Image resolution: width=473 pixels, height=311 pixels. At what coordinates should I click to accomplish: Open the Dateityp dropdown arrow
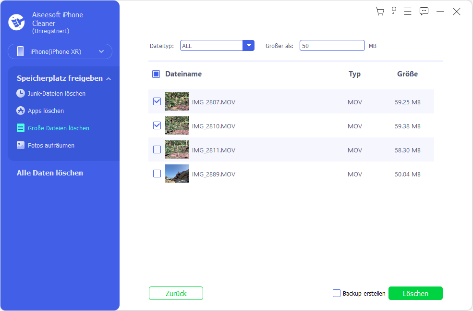click(248, 46)
